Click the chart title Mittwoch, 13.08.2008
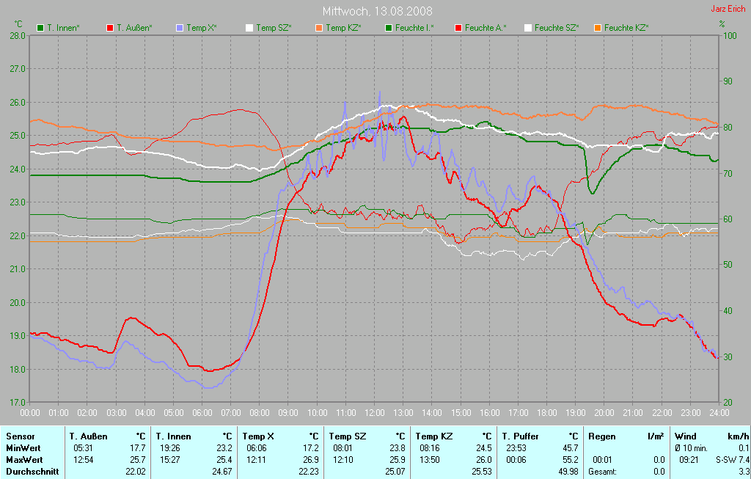Viewport: 751px width, 479px height. tap(377, 12)
